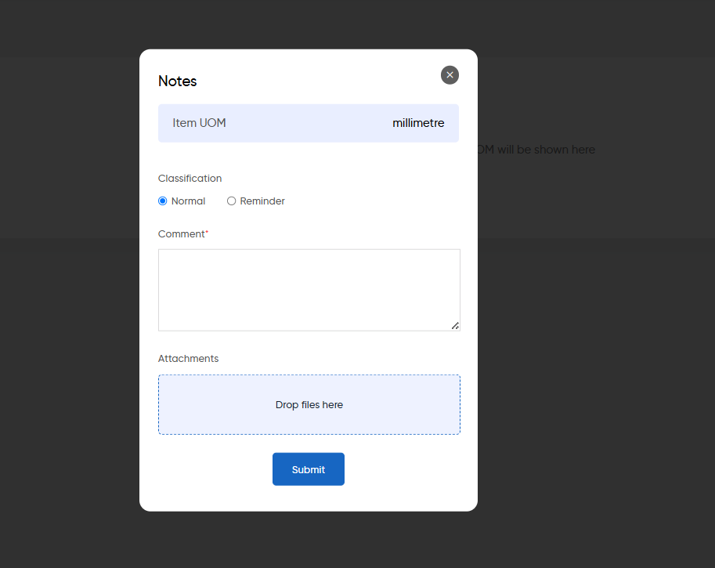The height and width of the screenshot is (568, 715).
Task: Select the millimetre value text
Action: coord(418,123)
